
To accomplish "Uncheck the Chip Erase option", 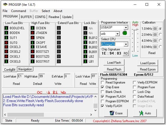I will pos(103,87).
